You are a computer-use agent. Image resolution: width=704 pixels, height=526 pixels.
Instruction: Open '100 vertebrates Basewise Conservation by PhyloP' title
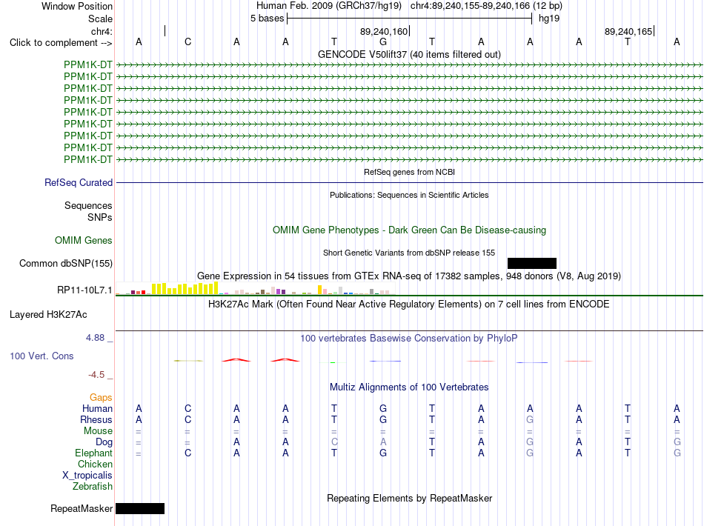click(409, 339)
